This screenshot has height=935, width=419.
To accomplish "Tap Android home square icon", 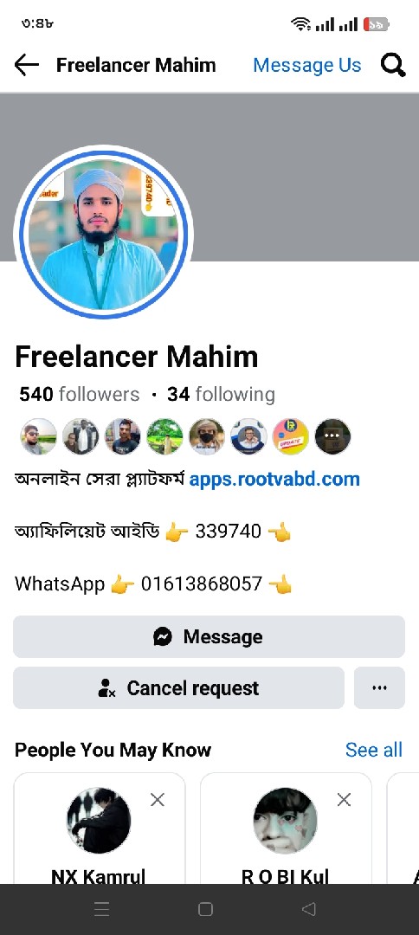I will point(205,909).
